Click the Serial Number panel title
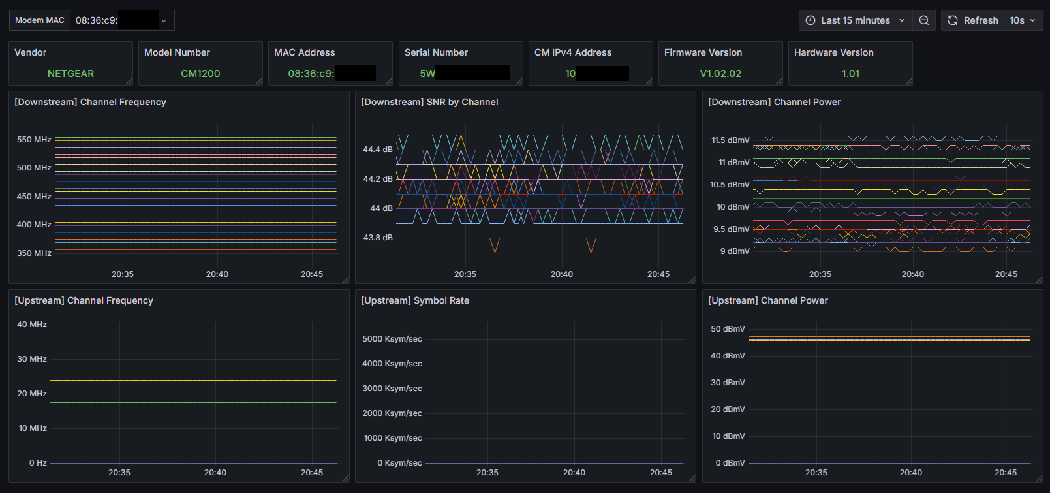Viewport: 1050px width, 493px height. pos(436,52)
